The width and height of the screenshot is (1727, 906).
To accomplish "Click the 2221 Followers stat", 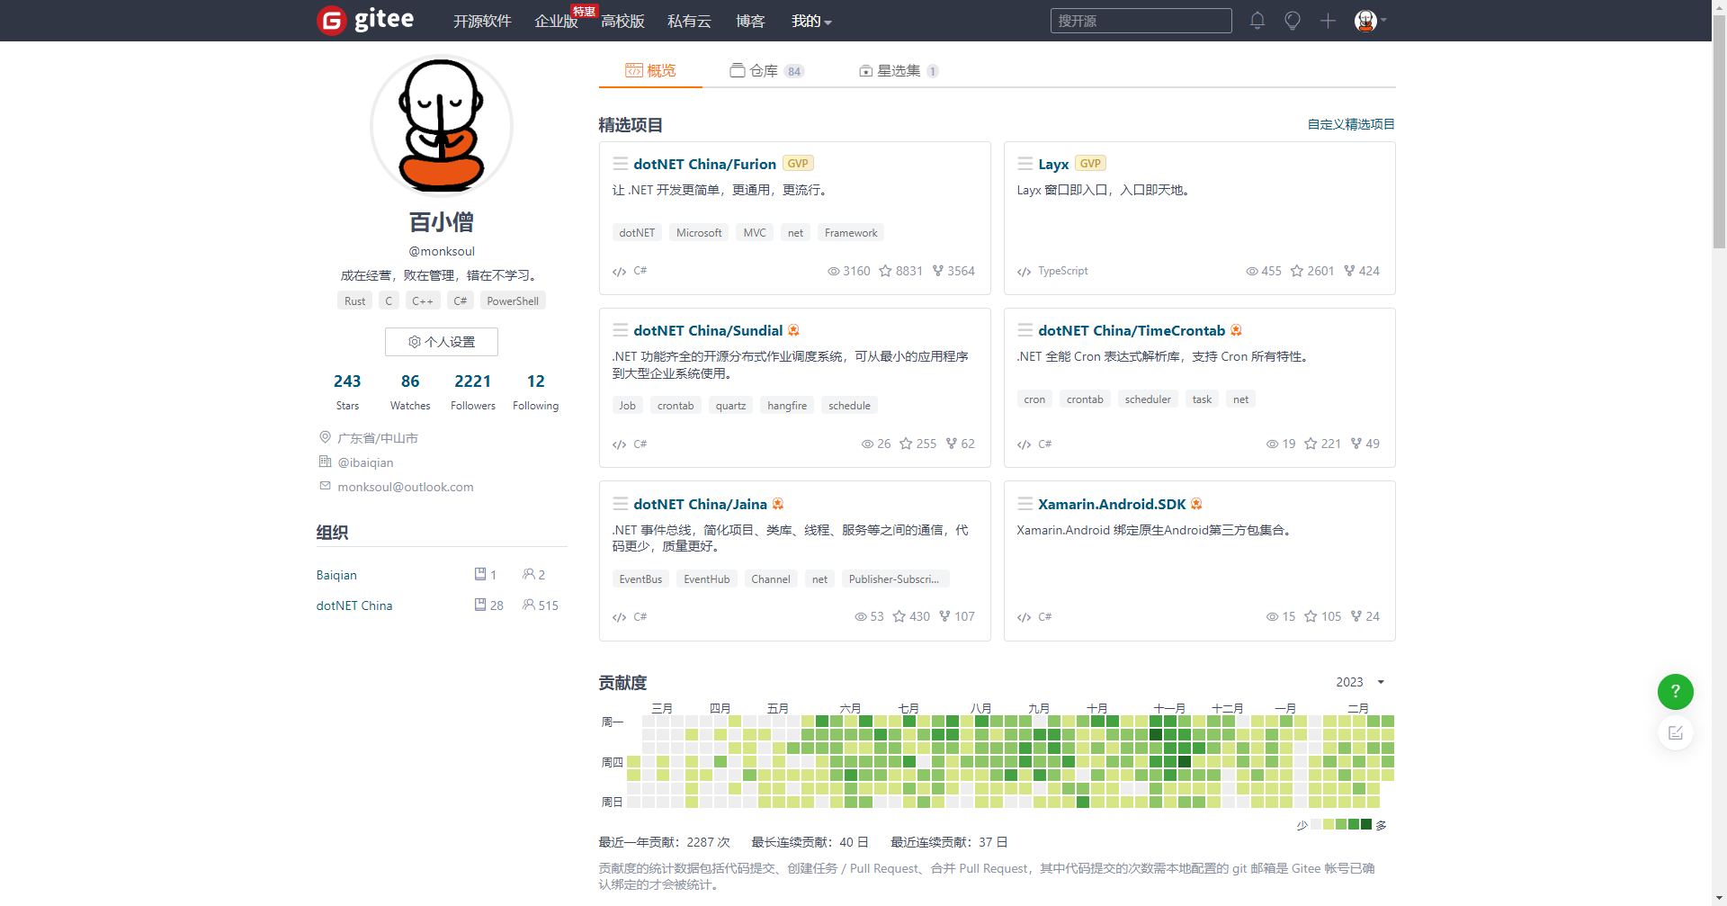I will click(x=473, y=392).
